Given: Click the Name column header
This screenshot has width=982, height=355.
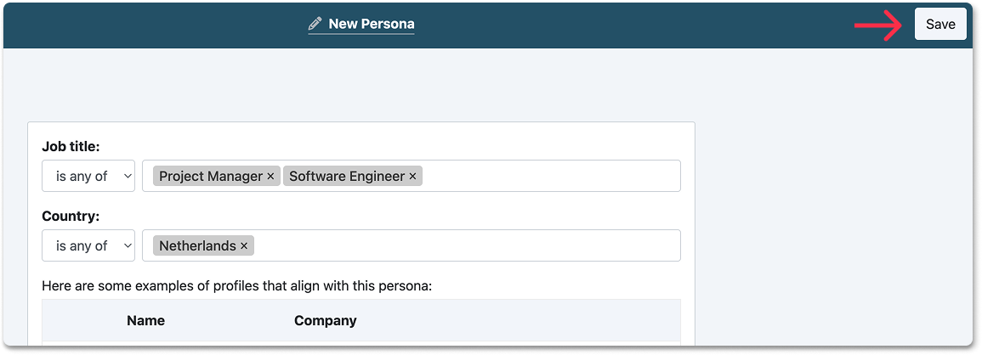Looking at the screenshot, I should [145, 321].
